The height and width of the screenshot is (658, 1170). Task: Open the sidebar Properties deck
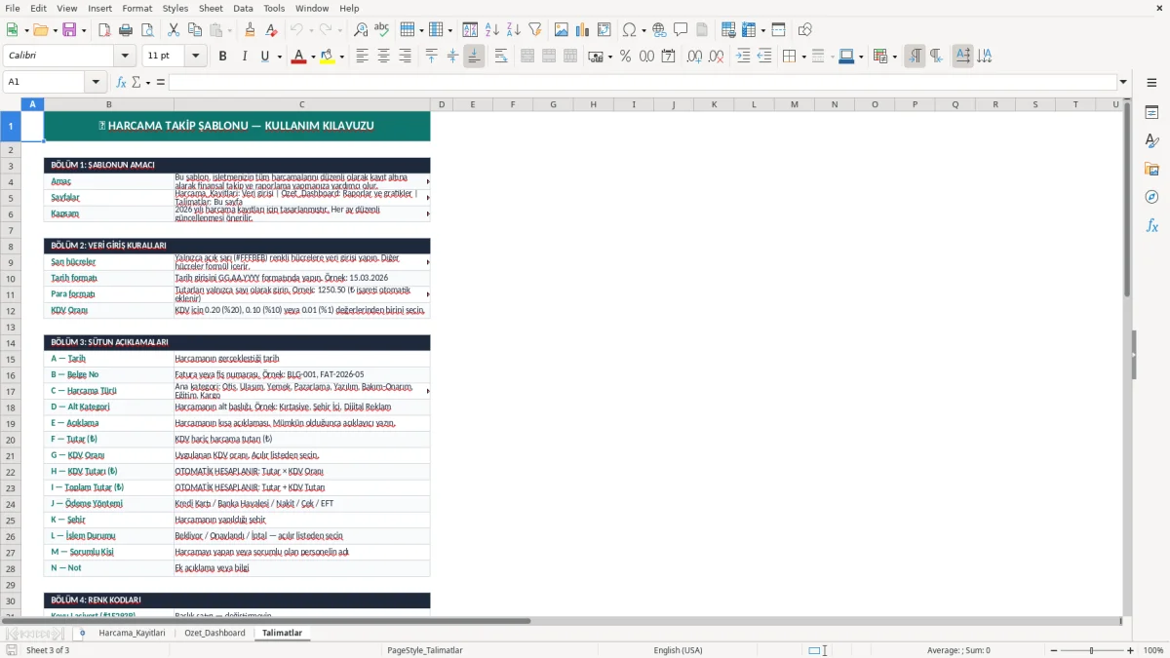1151,112
